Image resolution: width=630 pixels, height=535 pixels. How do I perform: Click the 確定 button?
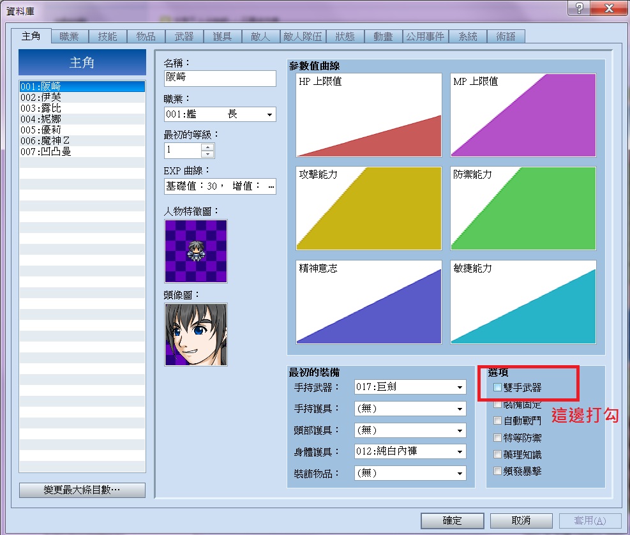coord(452,520)
